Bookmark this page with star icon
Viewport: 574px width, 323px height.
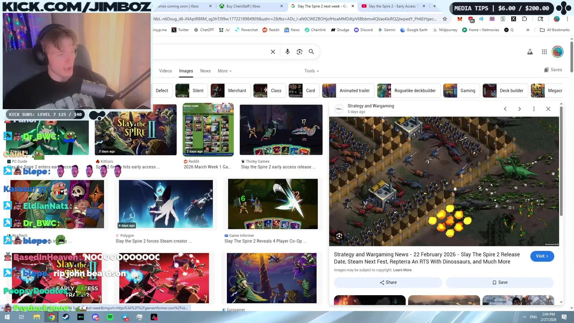(445, 19)
